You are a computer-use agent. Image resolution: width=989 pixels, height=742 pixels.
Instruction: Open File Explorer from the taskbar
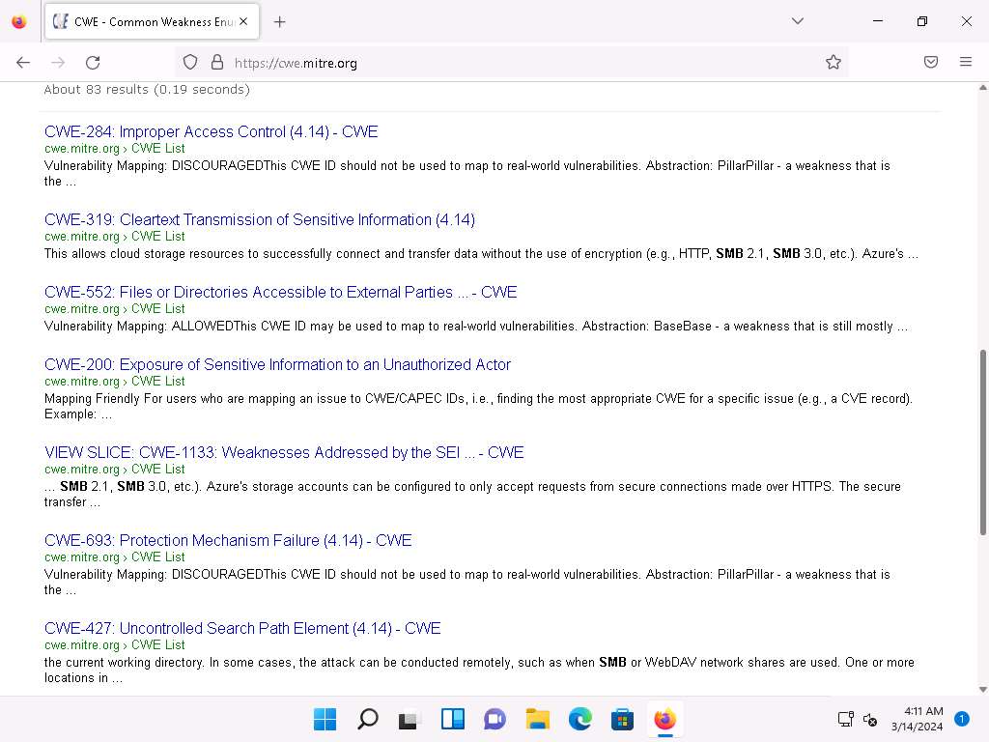point(537,719)
